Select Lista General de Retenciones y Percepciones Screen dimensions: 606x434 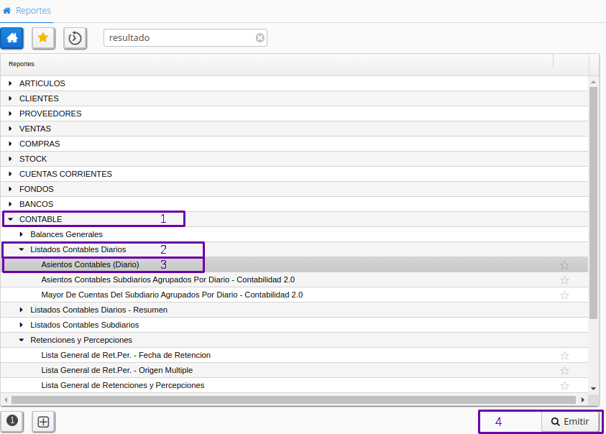[x=123, y=385]
